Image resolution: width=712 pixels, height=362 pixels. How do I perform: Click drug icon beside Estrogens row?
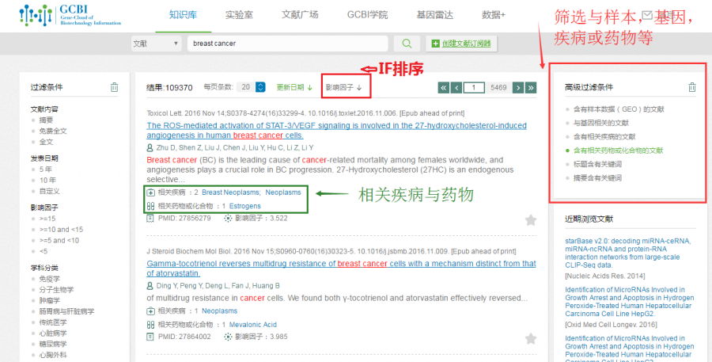coord(151,206)
